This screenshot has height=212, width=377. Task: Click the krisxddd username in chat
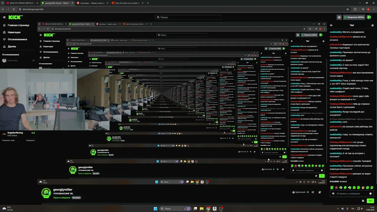click(334, 181)
